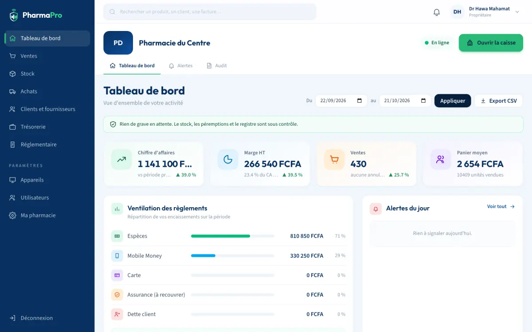
Task: Open the notifications bell in the header
Action: (437, 12)
